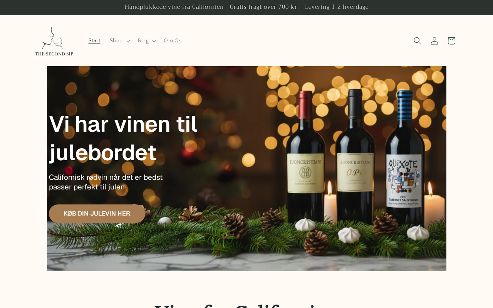Click the chevron next to Shop
493x308 pixels.
pos(128,41)
